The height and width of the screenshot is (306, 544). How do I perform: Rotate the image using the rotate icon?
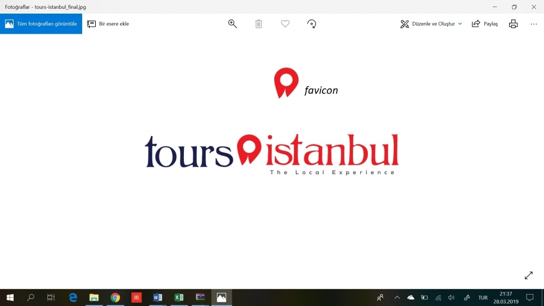[x=312, y=24]
